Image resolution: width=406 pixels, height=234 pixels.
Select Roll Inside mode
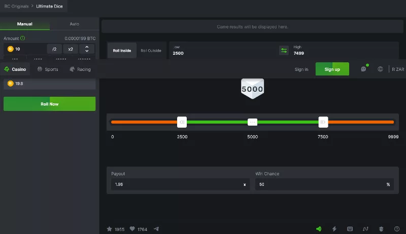(122, 50)
